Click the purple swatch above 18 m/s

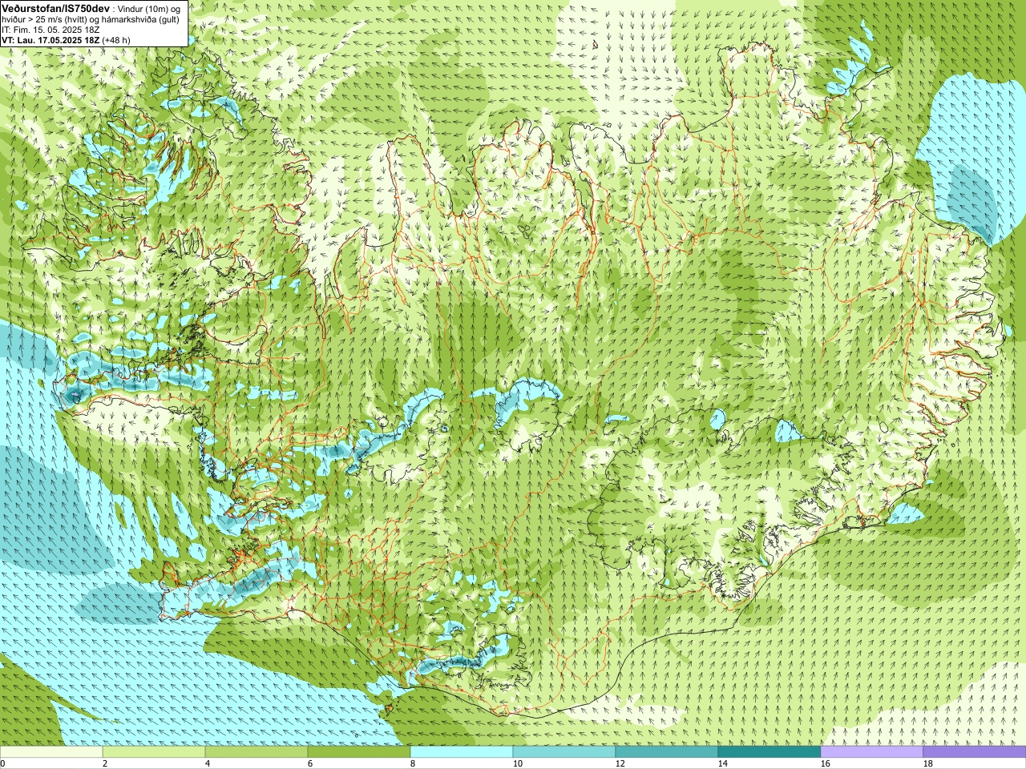click(x=975, y=752)
